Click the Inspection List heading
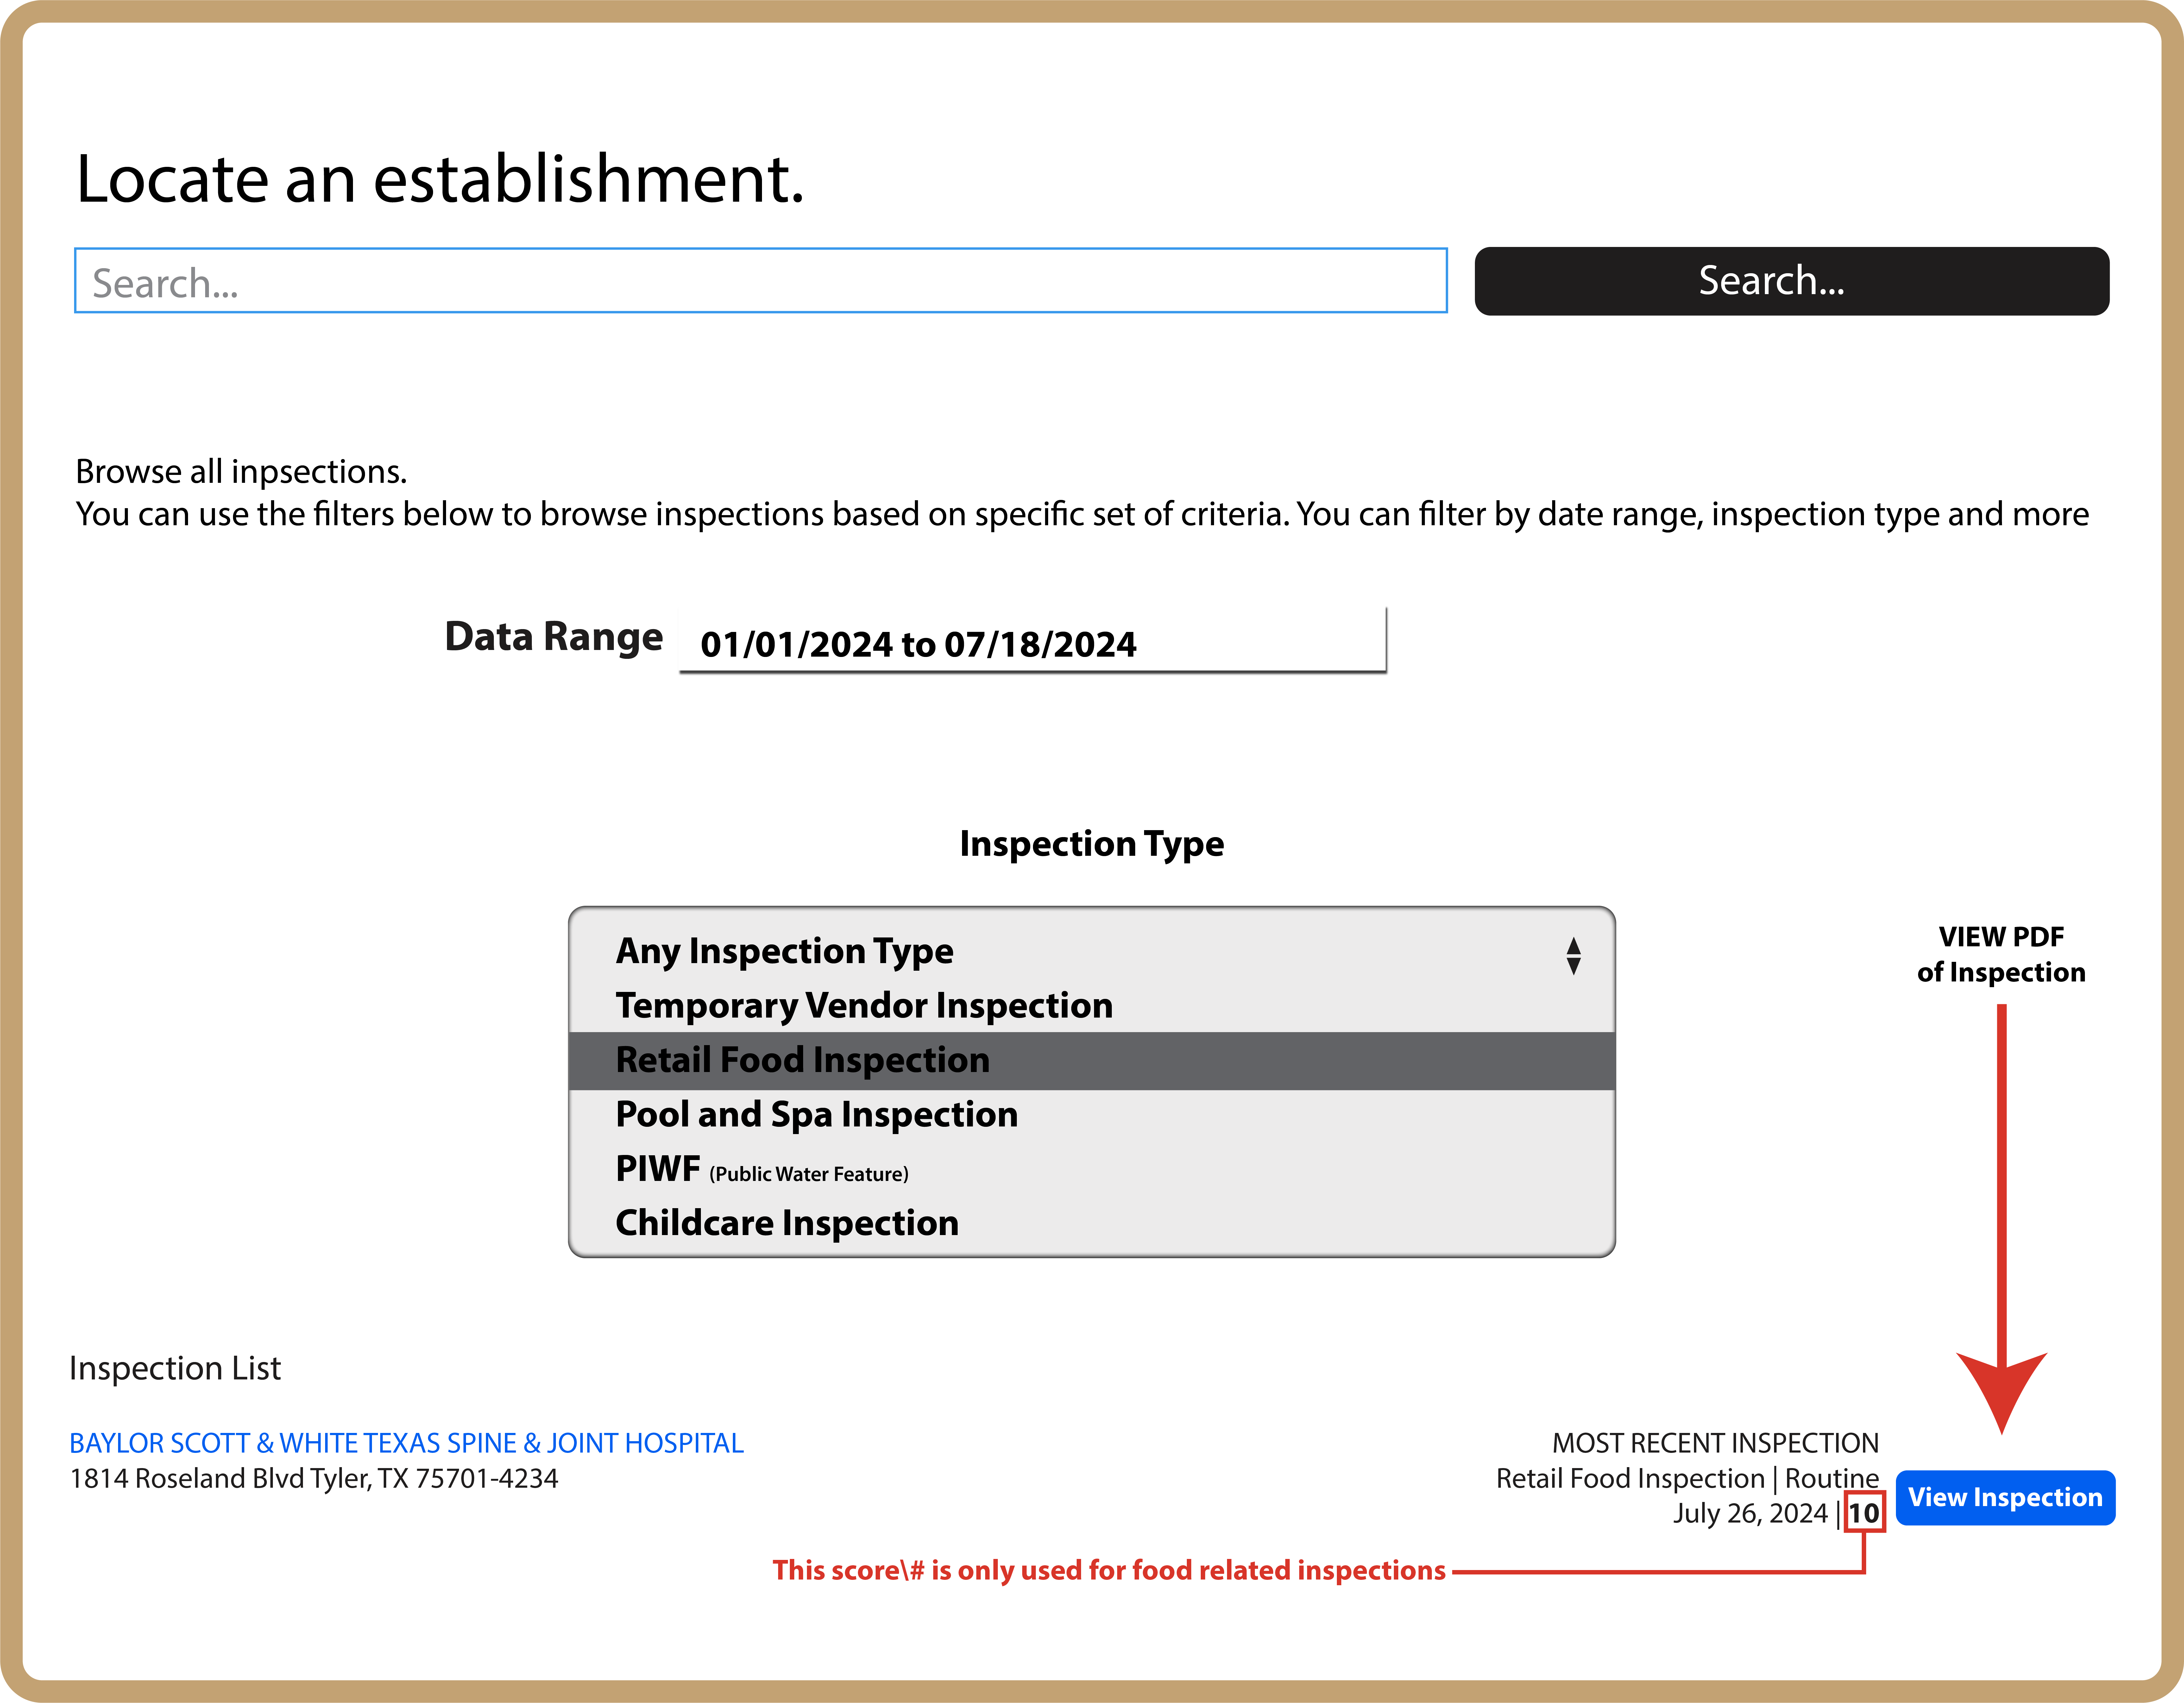Screen dimensions: 2184x1703 [x=175, y=1368]
